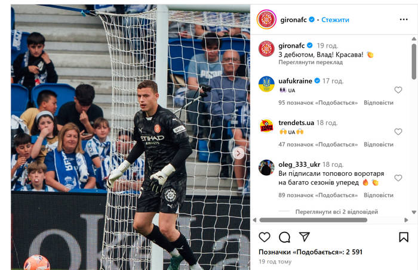
Task: Go to next photo with carousel arrow
Action: pos(239,153)
